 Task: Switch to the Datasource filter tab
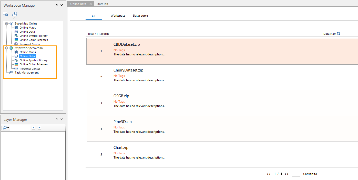(140, 16)
